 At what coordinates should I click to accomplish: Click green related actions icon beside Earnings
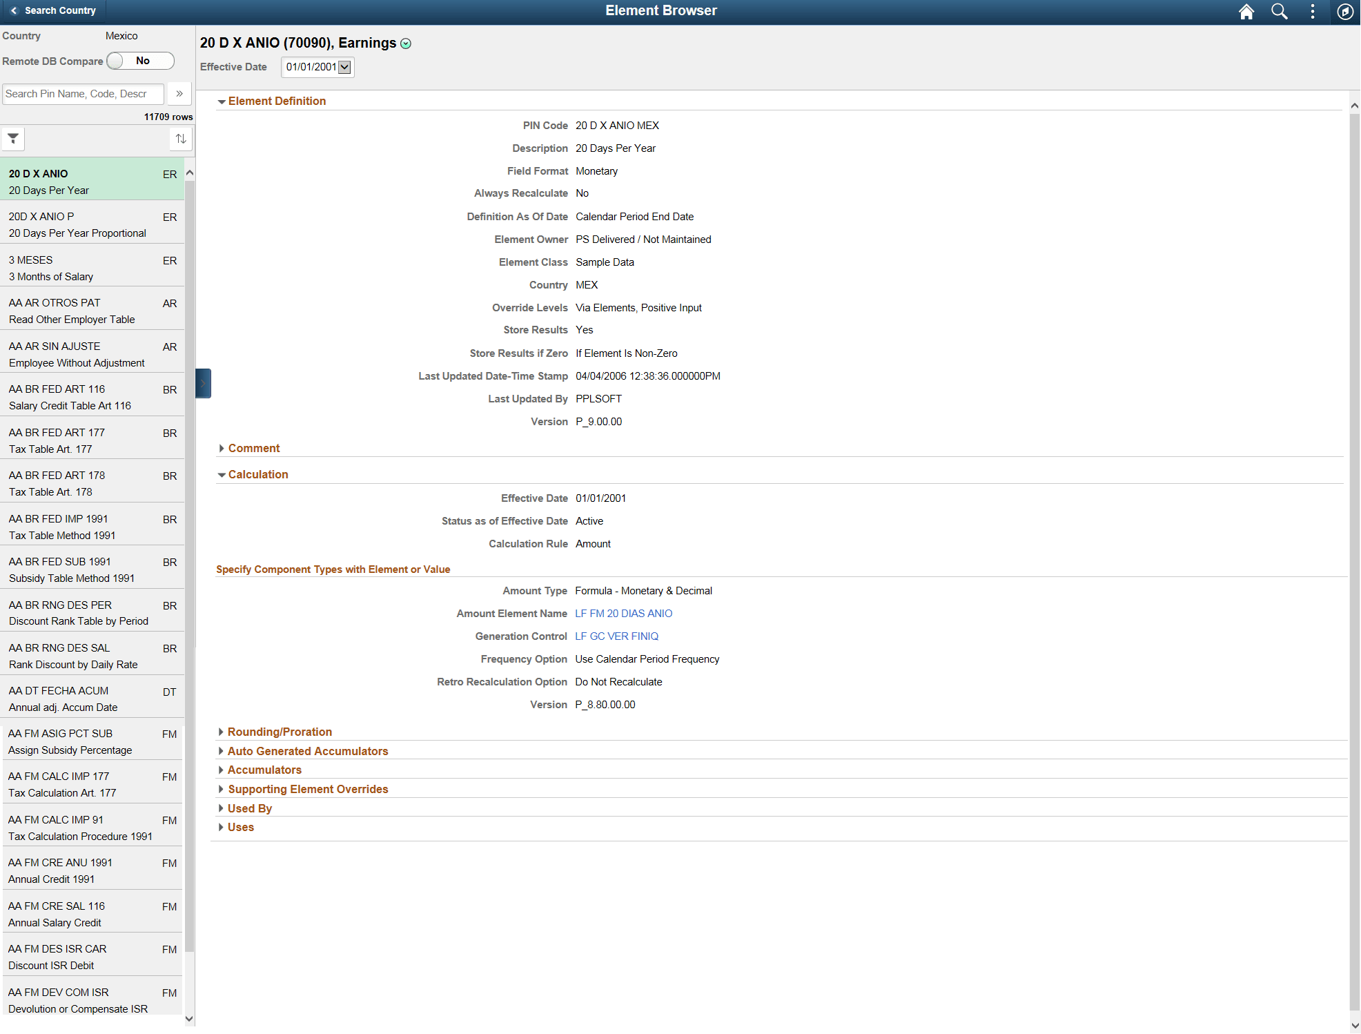tap(406, 43)
